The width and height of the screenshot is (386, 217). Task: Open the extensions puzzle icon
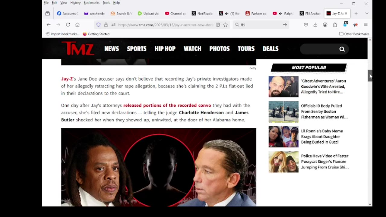tap(335, 25)
